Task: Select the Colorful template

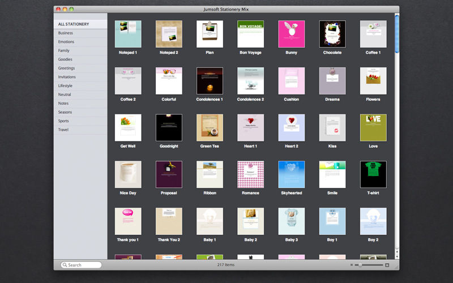Action: pyautogui.click(x=169, y=81)
